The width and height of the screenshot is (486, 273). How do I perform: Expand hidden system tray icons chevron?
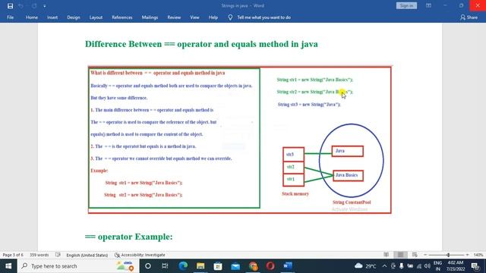pyautogui.click(x=385, y=266)
